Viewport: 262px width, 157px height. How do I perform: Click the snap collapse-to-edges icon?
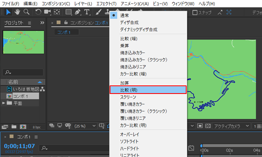[x=220, y=12]
